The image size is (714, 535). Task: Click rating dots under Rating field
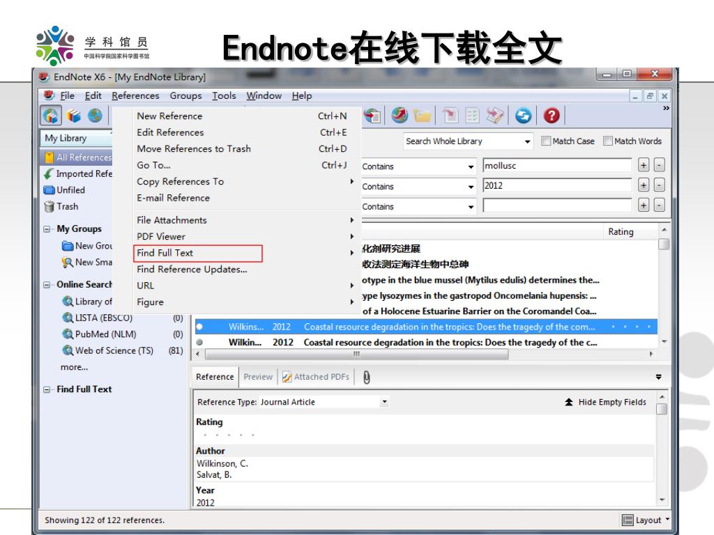tap(229, 435)
